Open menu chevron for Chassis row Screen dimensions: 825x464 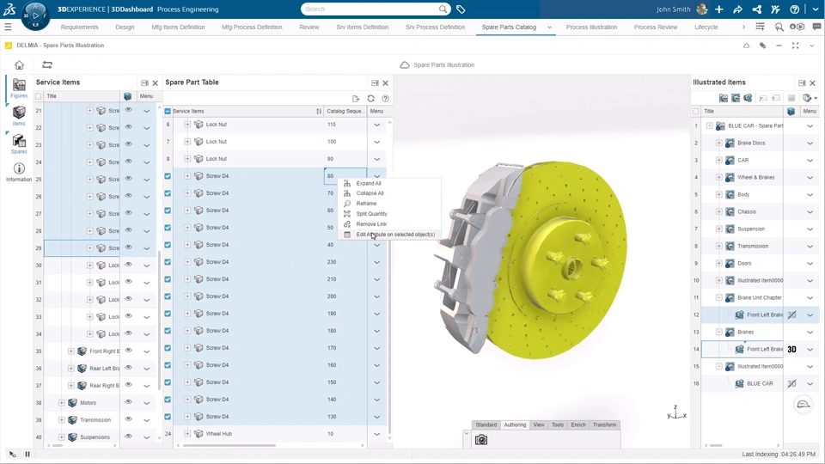pyautogui.click(x=810, y=212)
